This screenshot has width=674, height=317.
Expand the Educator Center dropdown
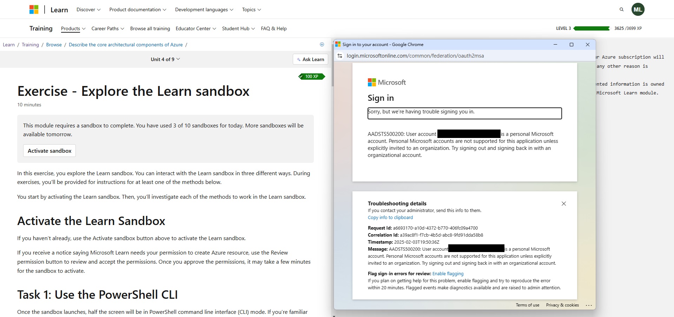tap(196, 28)
